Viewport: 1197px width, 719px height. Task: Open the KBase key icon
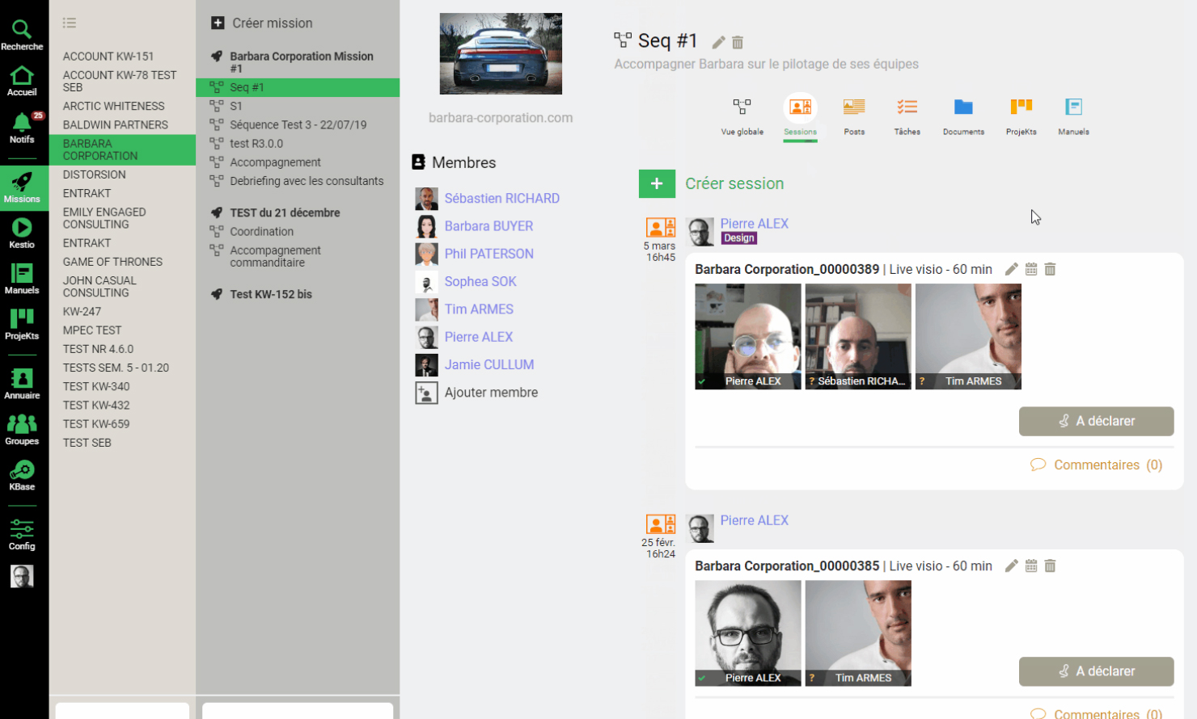22,475
